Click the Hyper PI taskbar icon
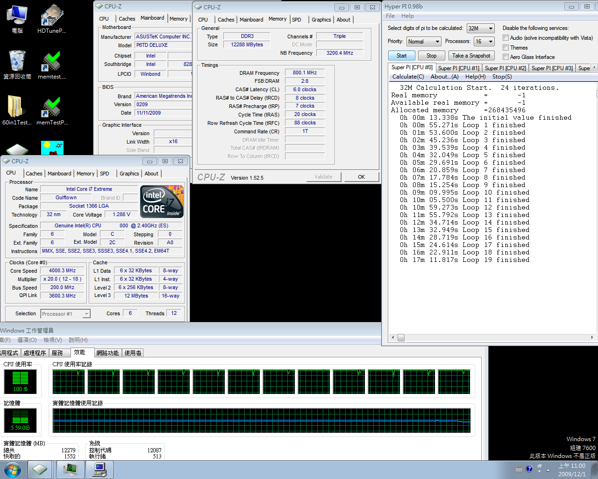 (x=100, y=469)
